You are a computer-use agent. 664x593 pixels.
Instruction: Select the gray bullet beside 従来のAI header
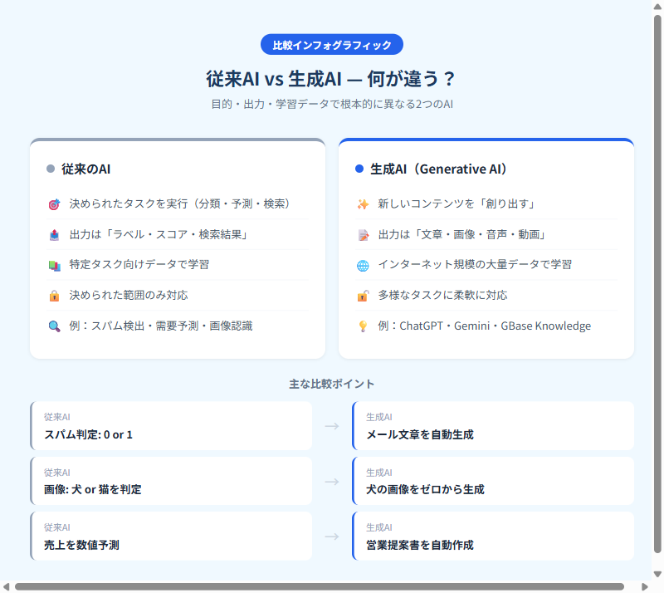[x=50, y=169]
